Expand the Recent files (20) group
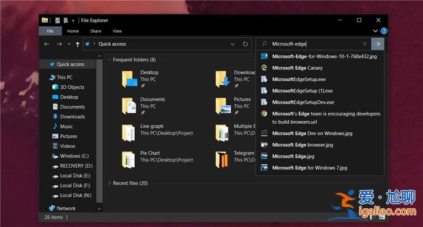 109,183
